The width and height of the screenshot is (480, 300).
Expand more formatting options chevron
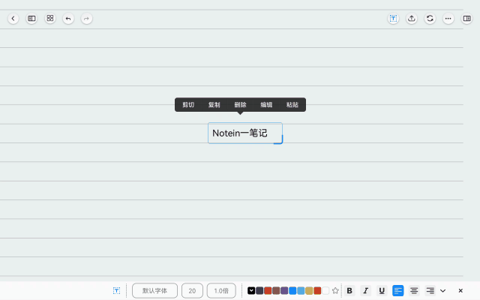point(443,291)
